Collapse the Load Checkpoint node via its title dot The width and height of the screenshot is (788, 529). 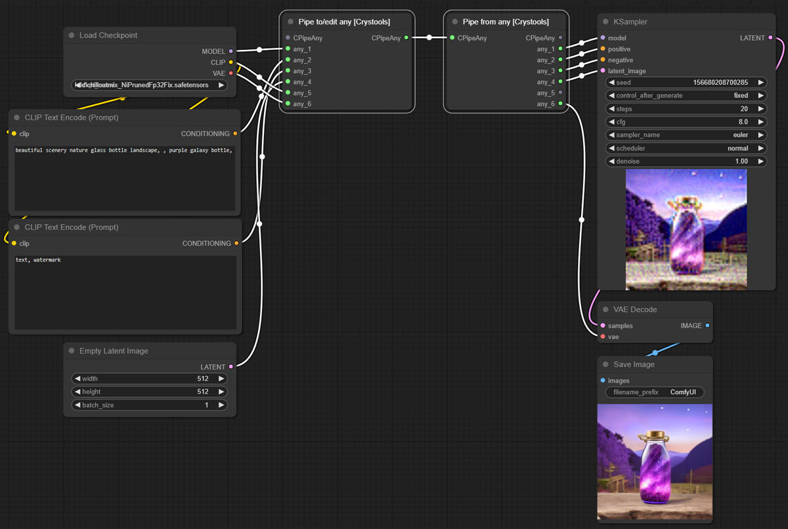(72, 35)
